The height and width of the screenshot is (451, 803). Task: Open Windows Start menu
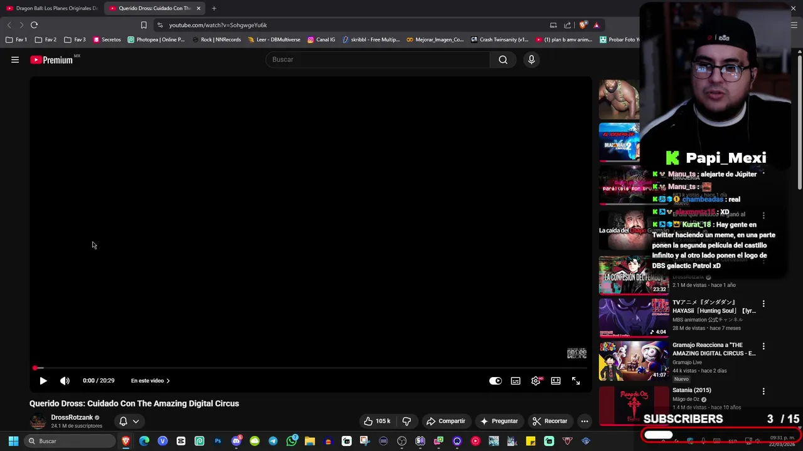tap(13, 441)
